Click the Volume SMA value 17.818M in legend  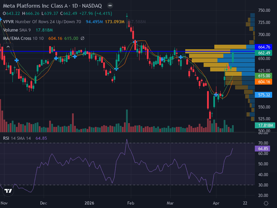(44, 30)
